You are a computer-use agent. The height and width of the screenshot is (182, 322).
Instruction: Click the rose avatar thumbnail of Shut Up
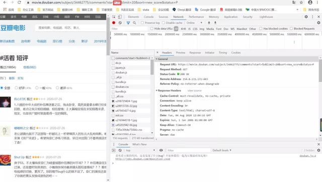click(x=6, y=160)
